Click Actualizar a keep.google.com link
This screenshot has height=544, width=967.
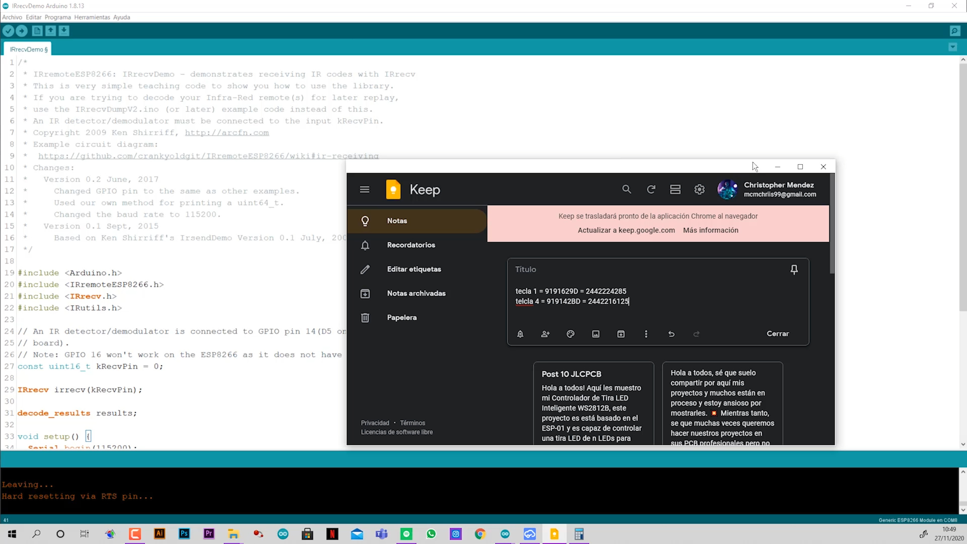(626, 230)
